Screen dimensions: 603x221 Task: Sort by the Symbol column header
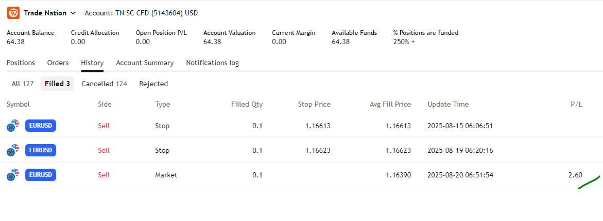coord(18,104)
